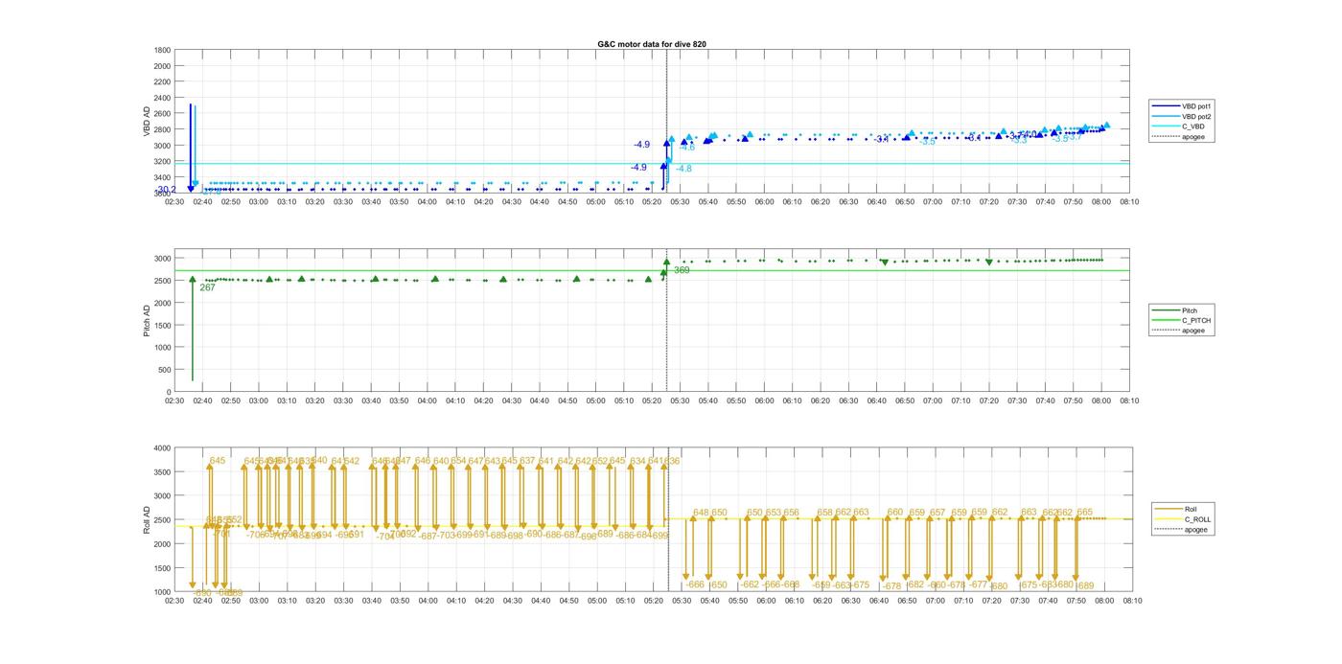
Task: Click the '06:00' x-axis tick on Pitch plot
Action: pyautogui.click(x=765, y=401)
